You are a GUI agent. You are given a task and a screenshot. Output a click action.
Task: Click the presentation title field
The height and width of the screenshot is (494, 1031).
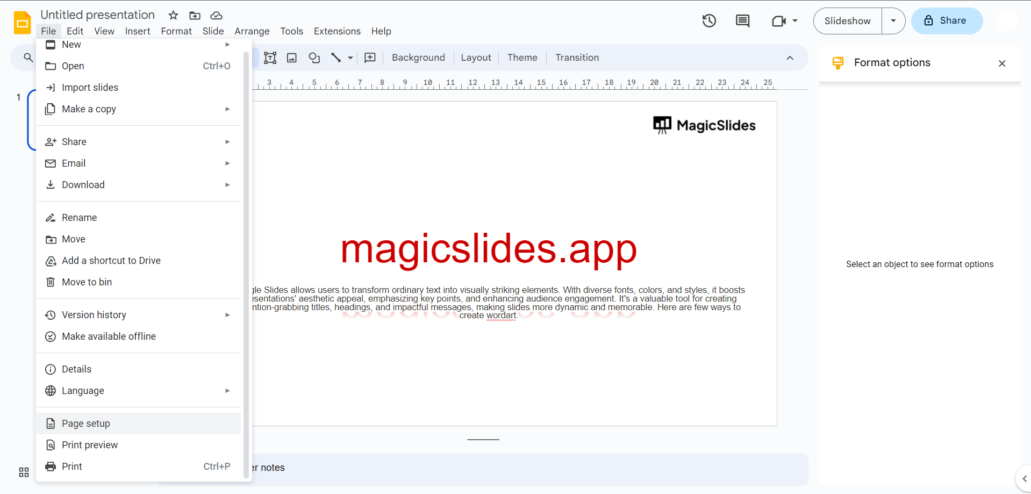click(x=97, y=15)
